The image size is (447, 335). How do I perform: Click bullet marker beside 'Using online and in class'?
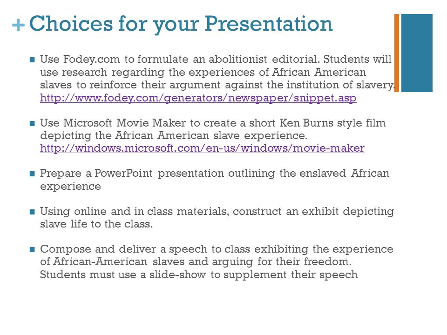32,212
